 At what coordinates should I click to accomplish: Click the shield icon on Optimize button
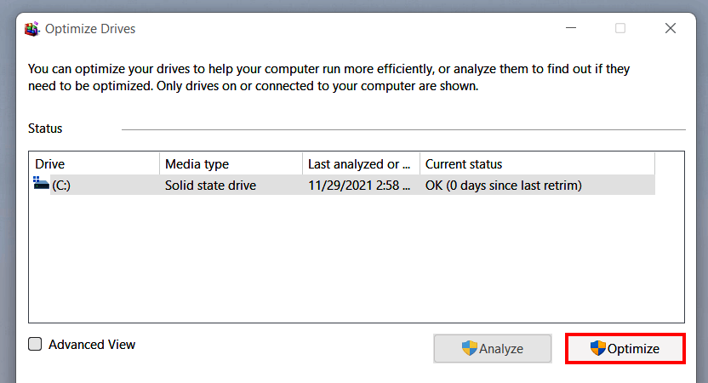point(597,348)
